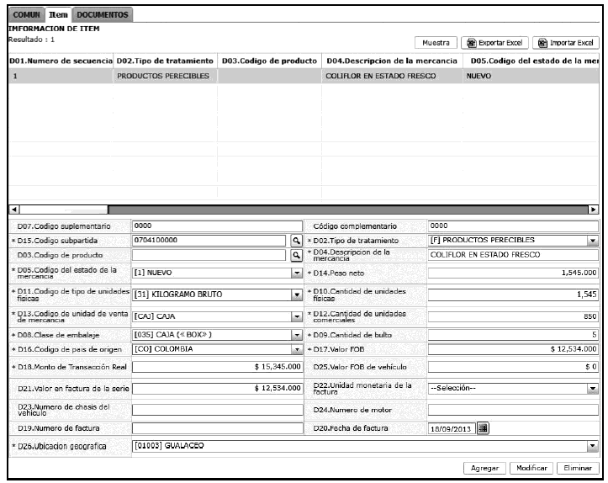
Task: Click the D17.Valor FOB field
Action: click(513, 349)
